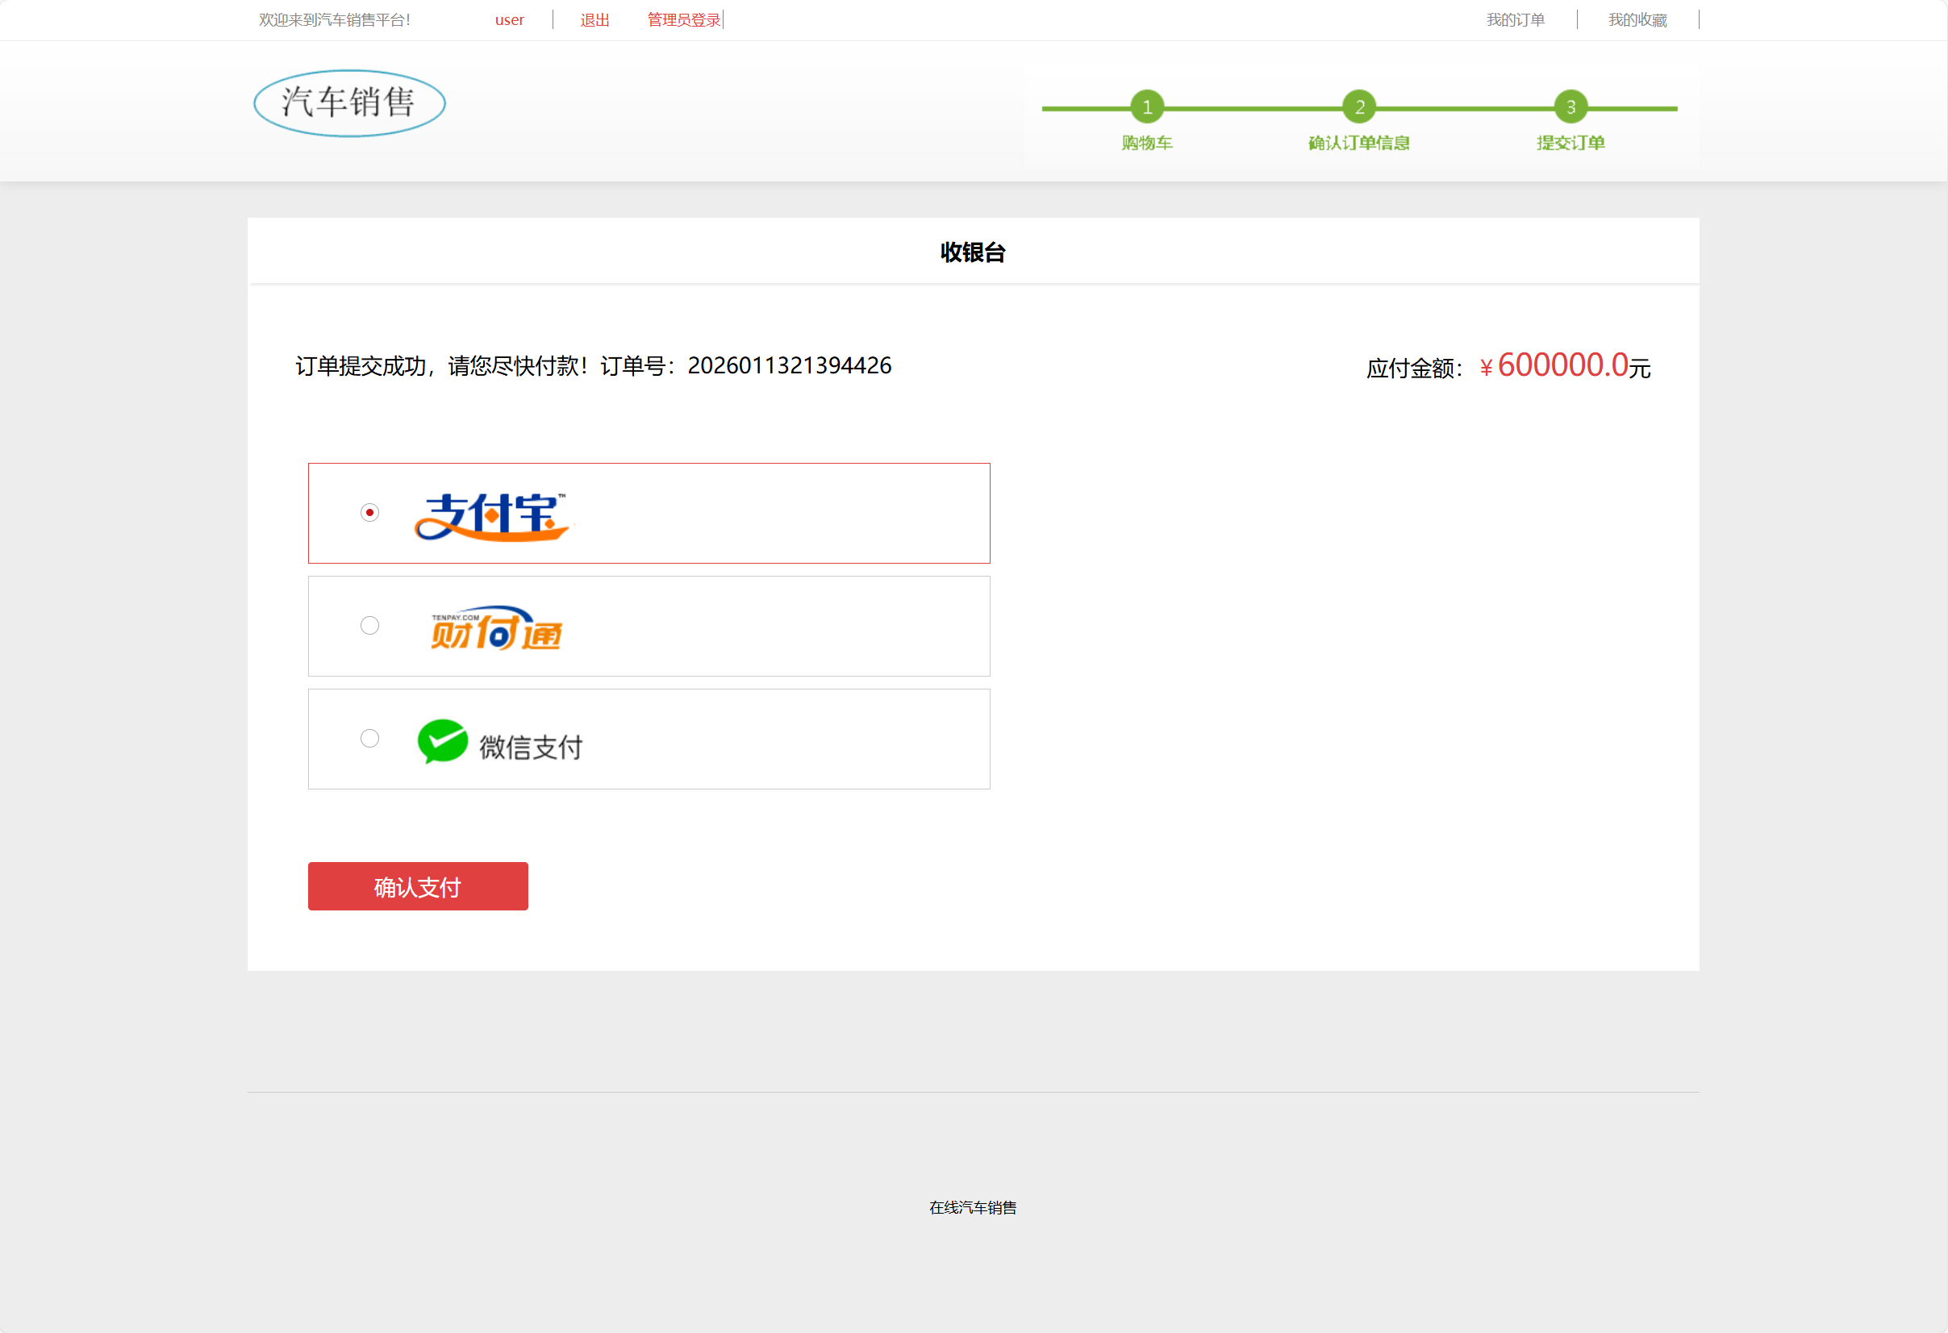Image resolution: width=1948 pixels, height=1333 pixels.
Task: Click the 退出 logout link
Action: [594, 19]
